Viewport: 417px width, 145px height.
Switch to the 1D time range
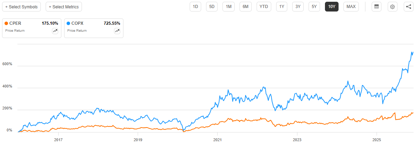click(x=195, y=7)
